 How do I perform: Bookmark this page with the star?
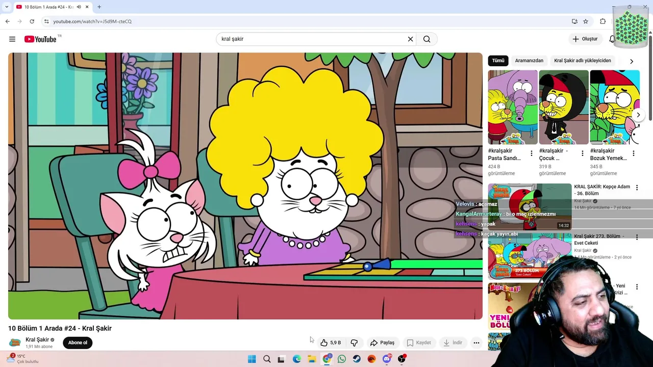click(x=586, y=21)
